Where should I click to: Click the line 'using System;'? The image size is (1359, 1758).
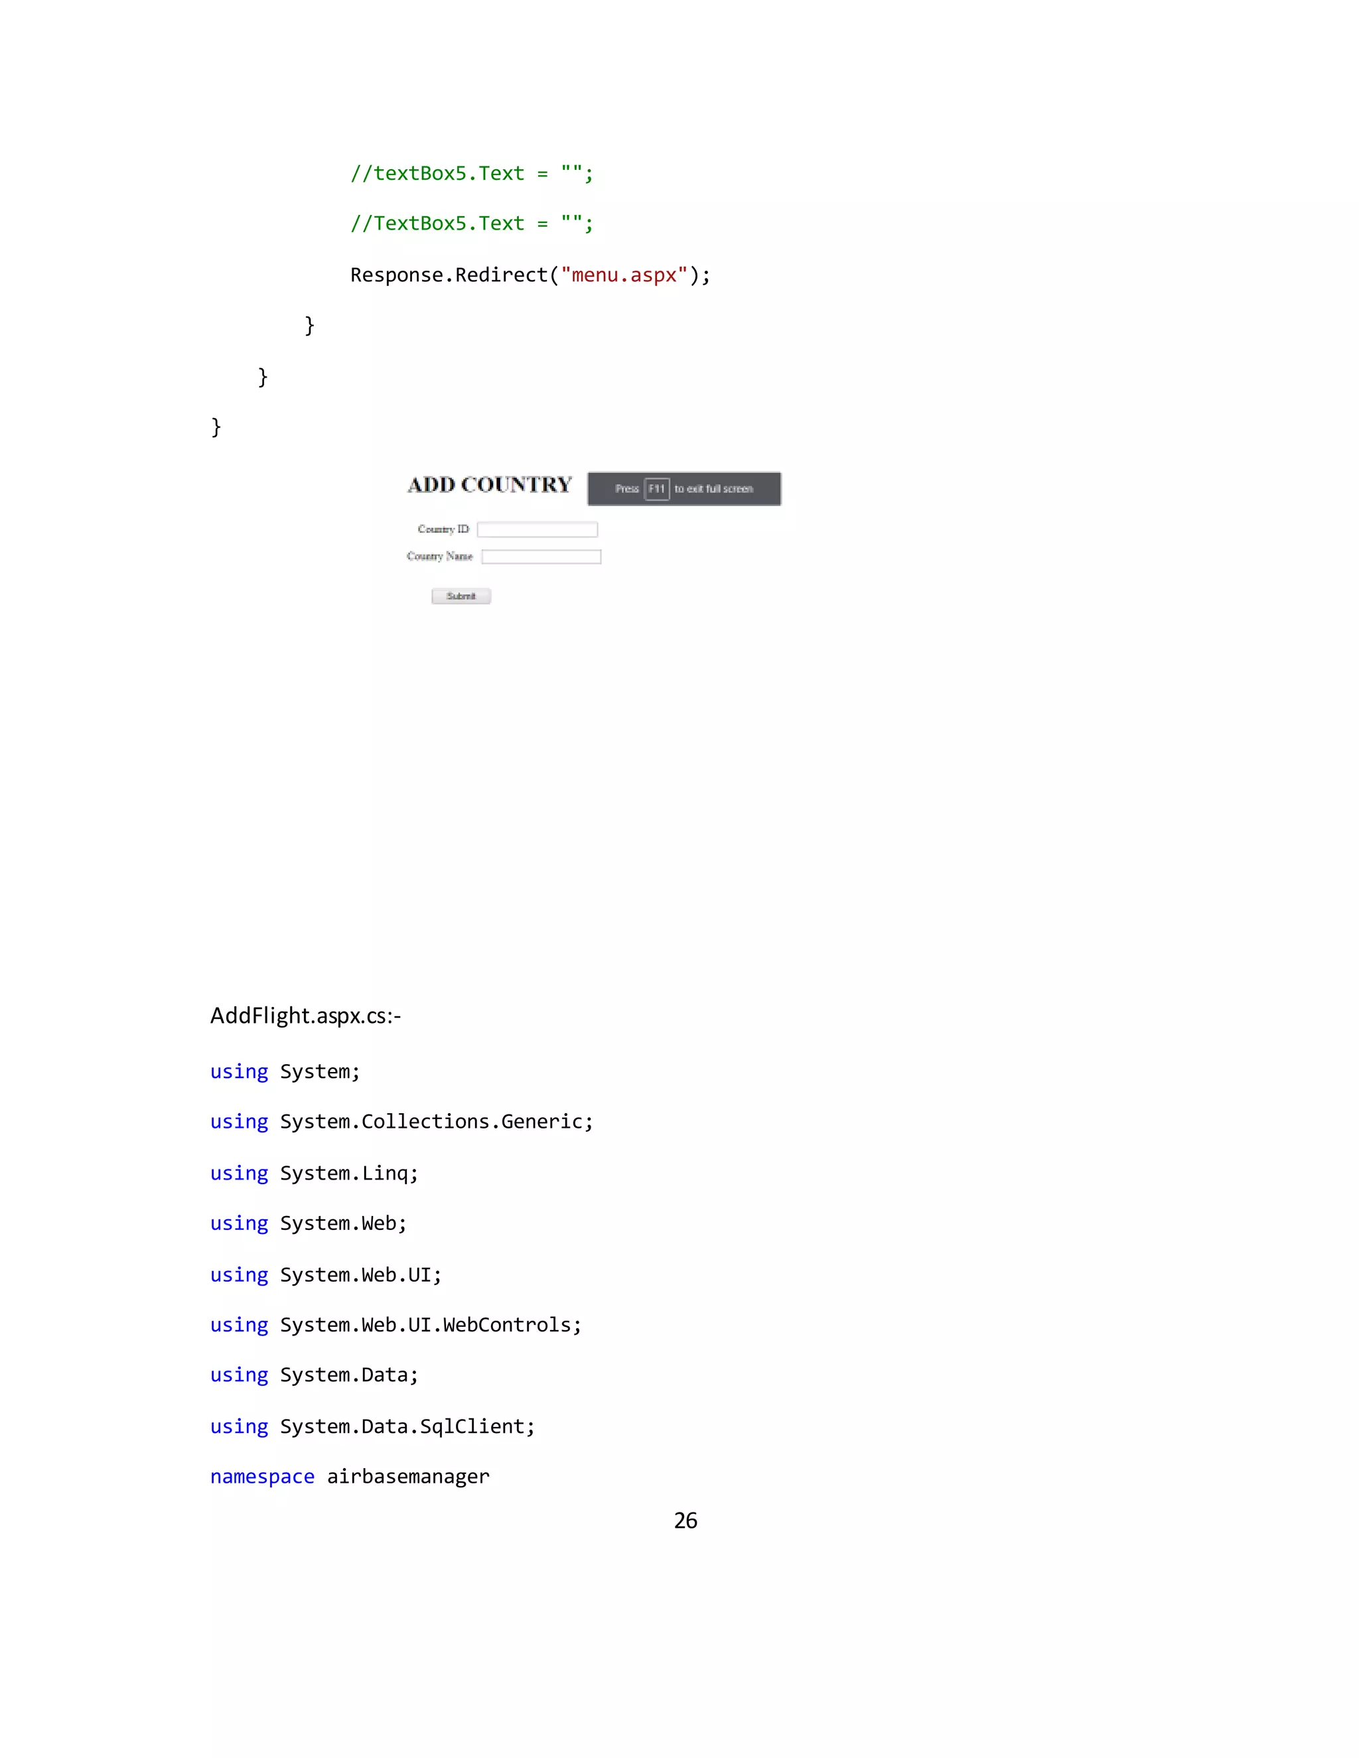click(285, 1071)
